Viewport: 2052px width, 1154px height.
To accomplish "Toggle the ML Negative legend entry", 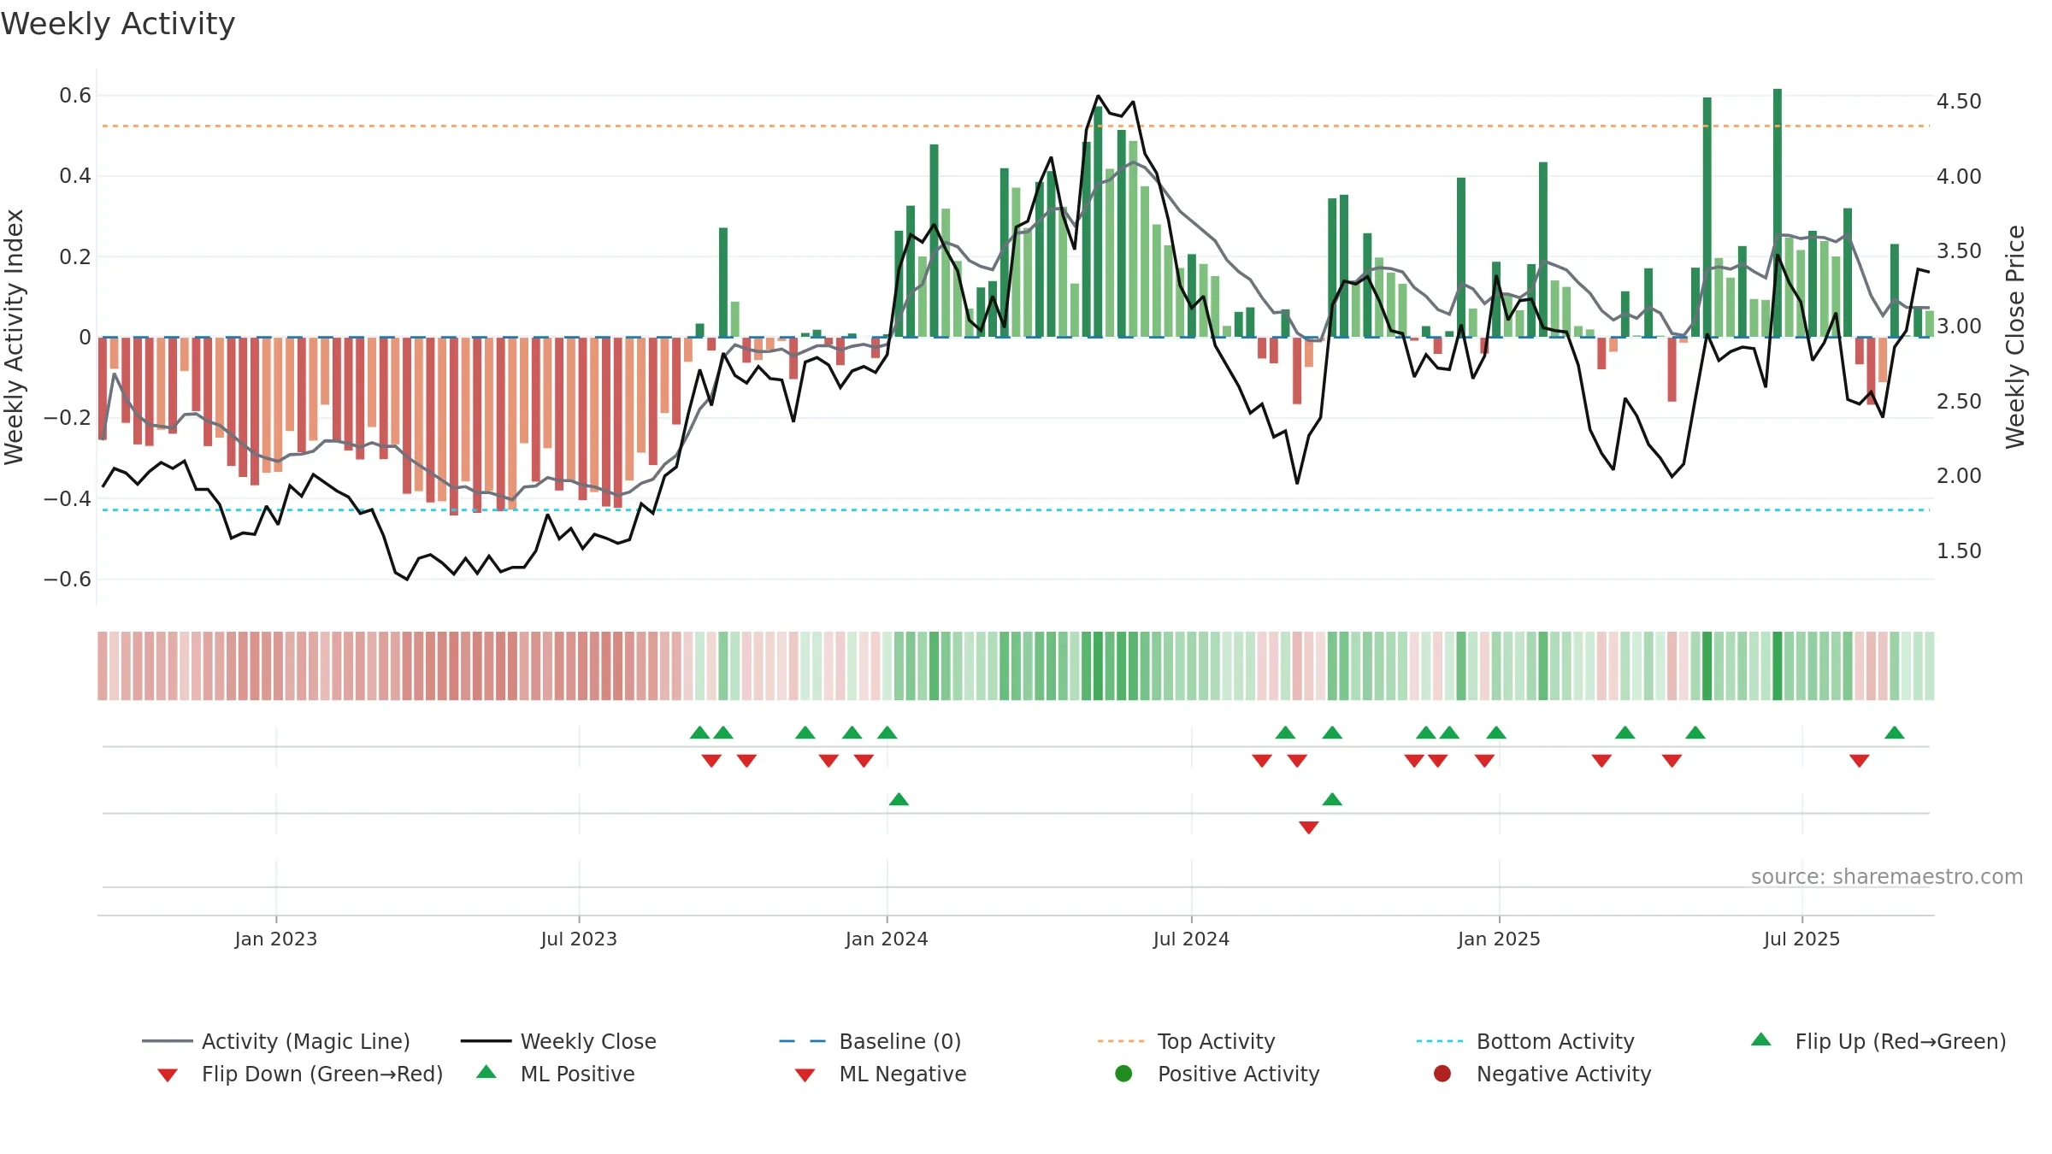I will click(x=881, y=1074).
